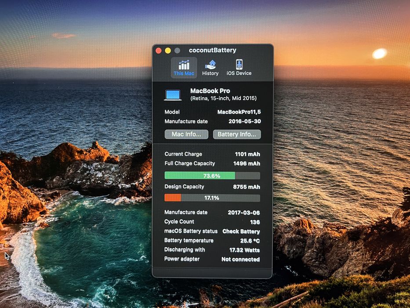
Task: Click the text "(Retina, 15-inch, Mid 2015)"
Action: click(223, 98)
